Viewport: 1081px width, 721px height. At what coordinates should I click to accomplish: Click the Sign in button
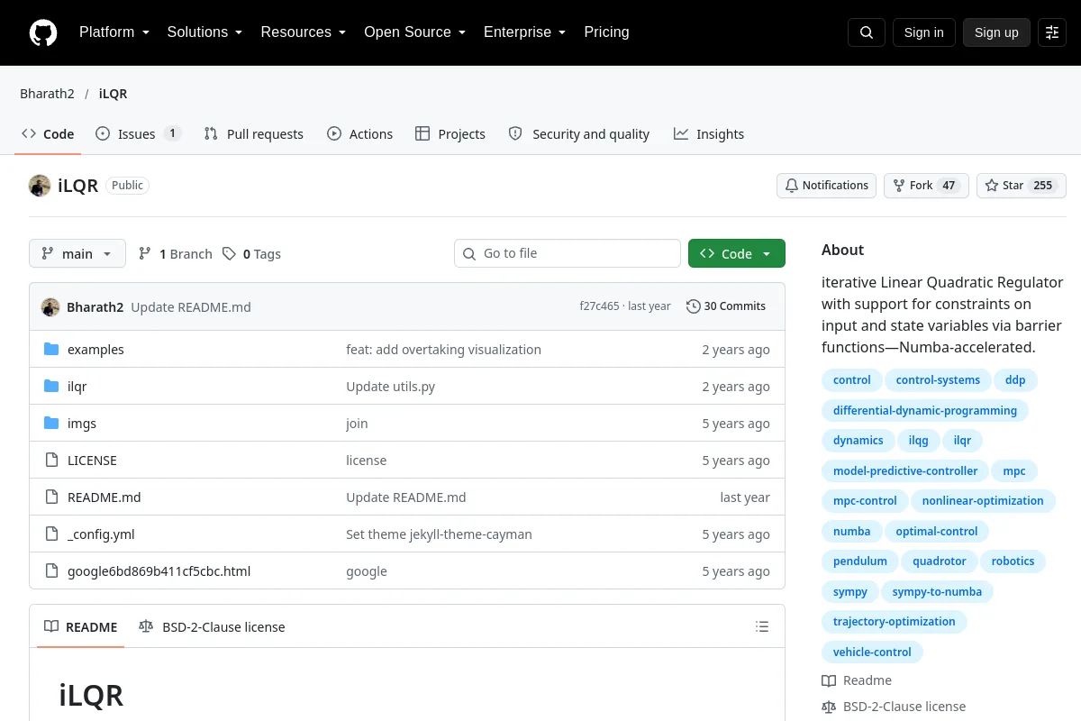[923, 32]
